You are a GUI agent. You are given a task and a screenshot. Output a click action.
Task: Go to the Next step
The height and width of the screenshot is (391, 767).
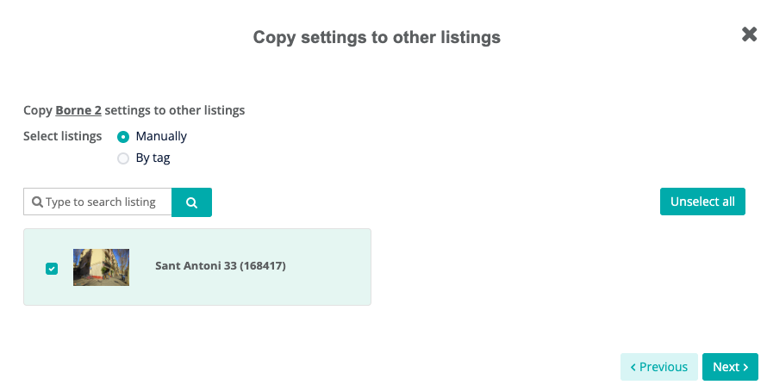(730, 367)
